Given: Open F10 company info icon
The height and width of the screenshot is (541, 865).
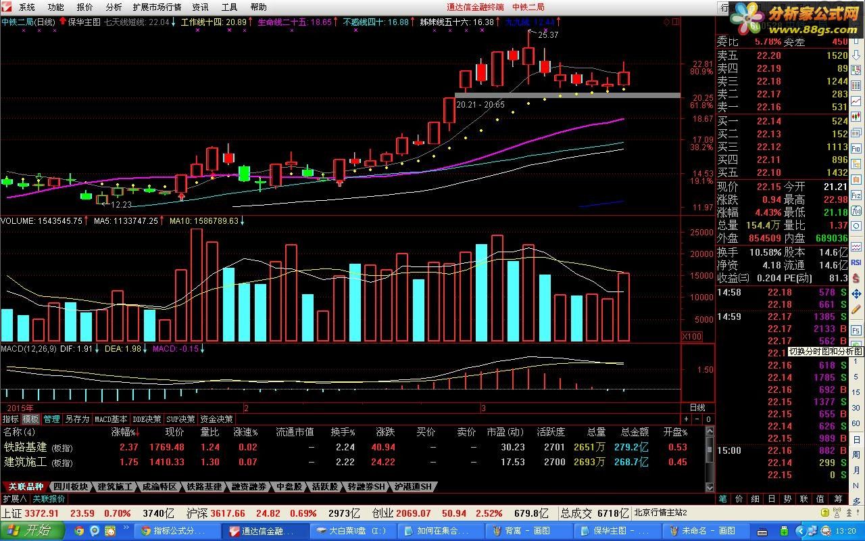Looking at the screenshot, I should 856,147.
